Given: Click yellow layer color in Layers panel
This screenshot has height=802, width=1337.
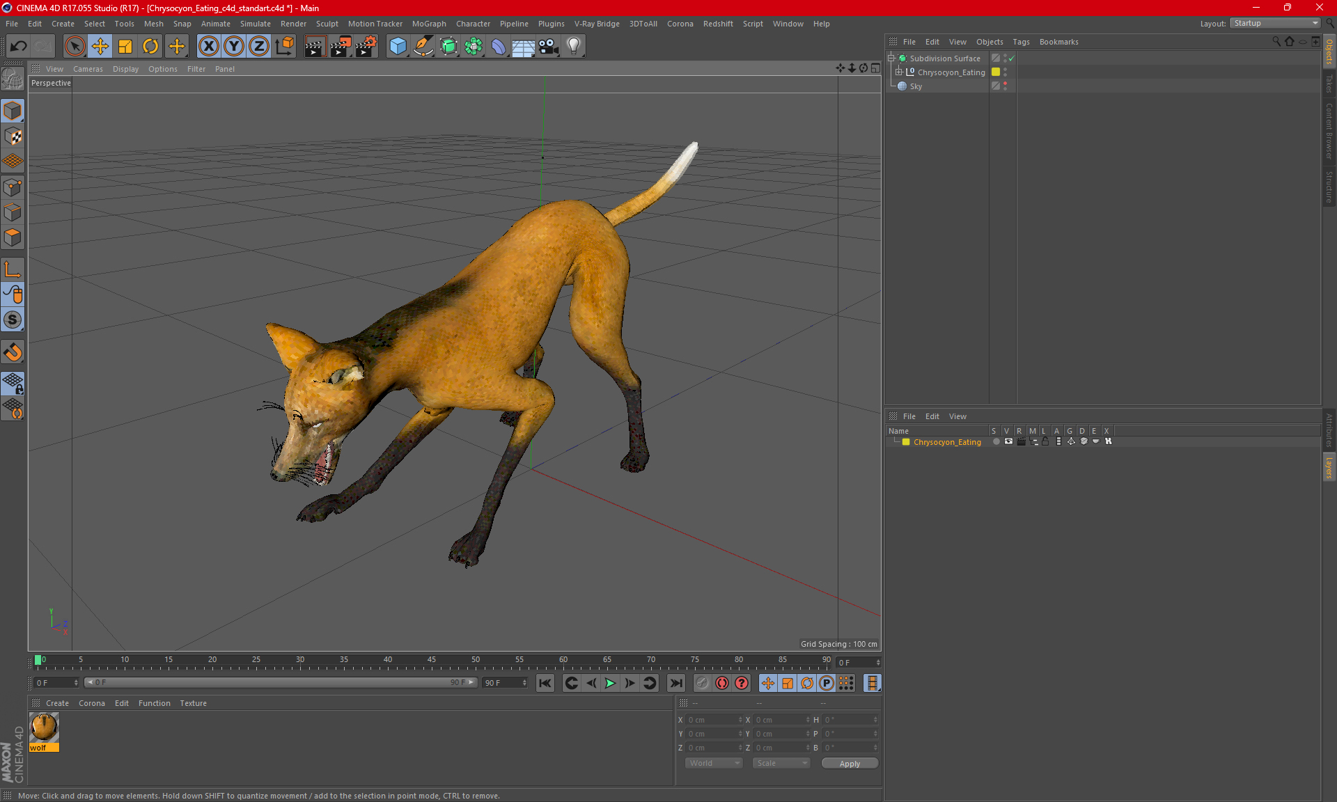Looking at the screenshot, I should [x=906, y=442].
